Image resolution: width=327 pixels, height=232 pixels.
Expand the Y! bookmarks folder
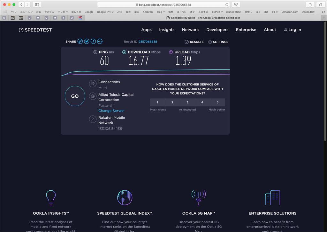pos(13,12)
